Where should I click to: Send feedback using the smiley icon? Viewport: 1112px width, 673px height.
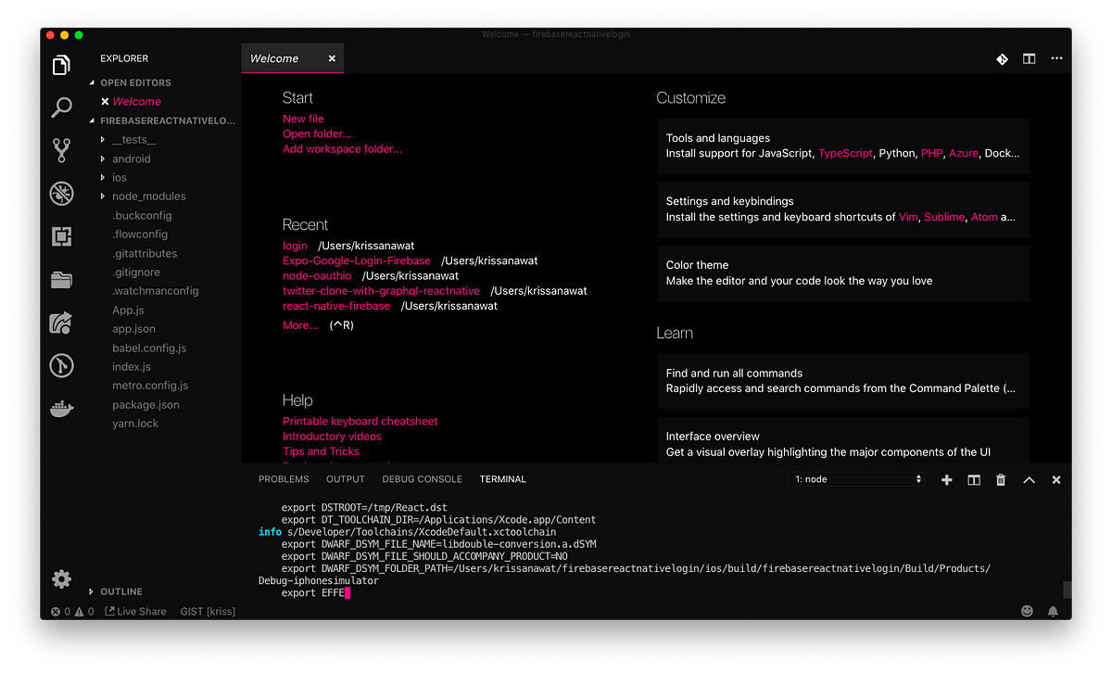[x=1027, y=611]
